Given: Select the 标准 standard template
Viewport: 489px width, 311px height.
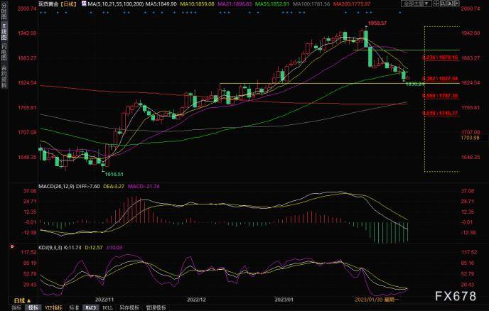Looking at the screenshot, I should click(74, 307).
